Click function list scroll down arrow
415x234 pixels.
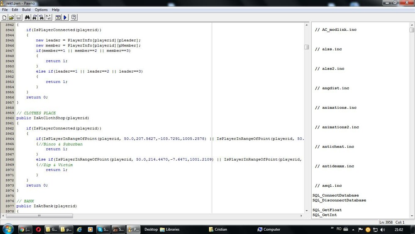coord(412,216)
